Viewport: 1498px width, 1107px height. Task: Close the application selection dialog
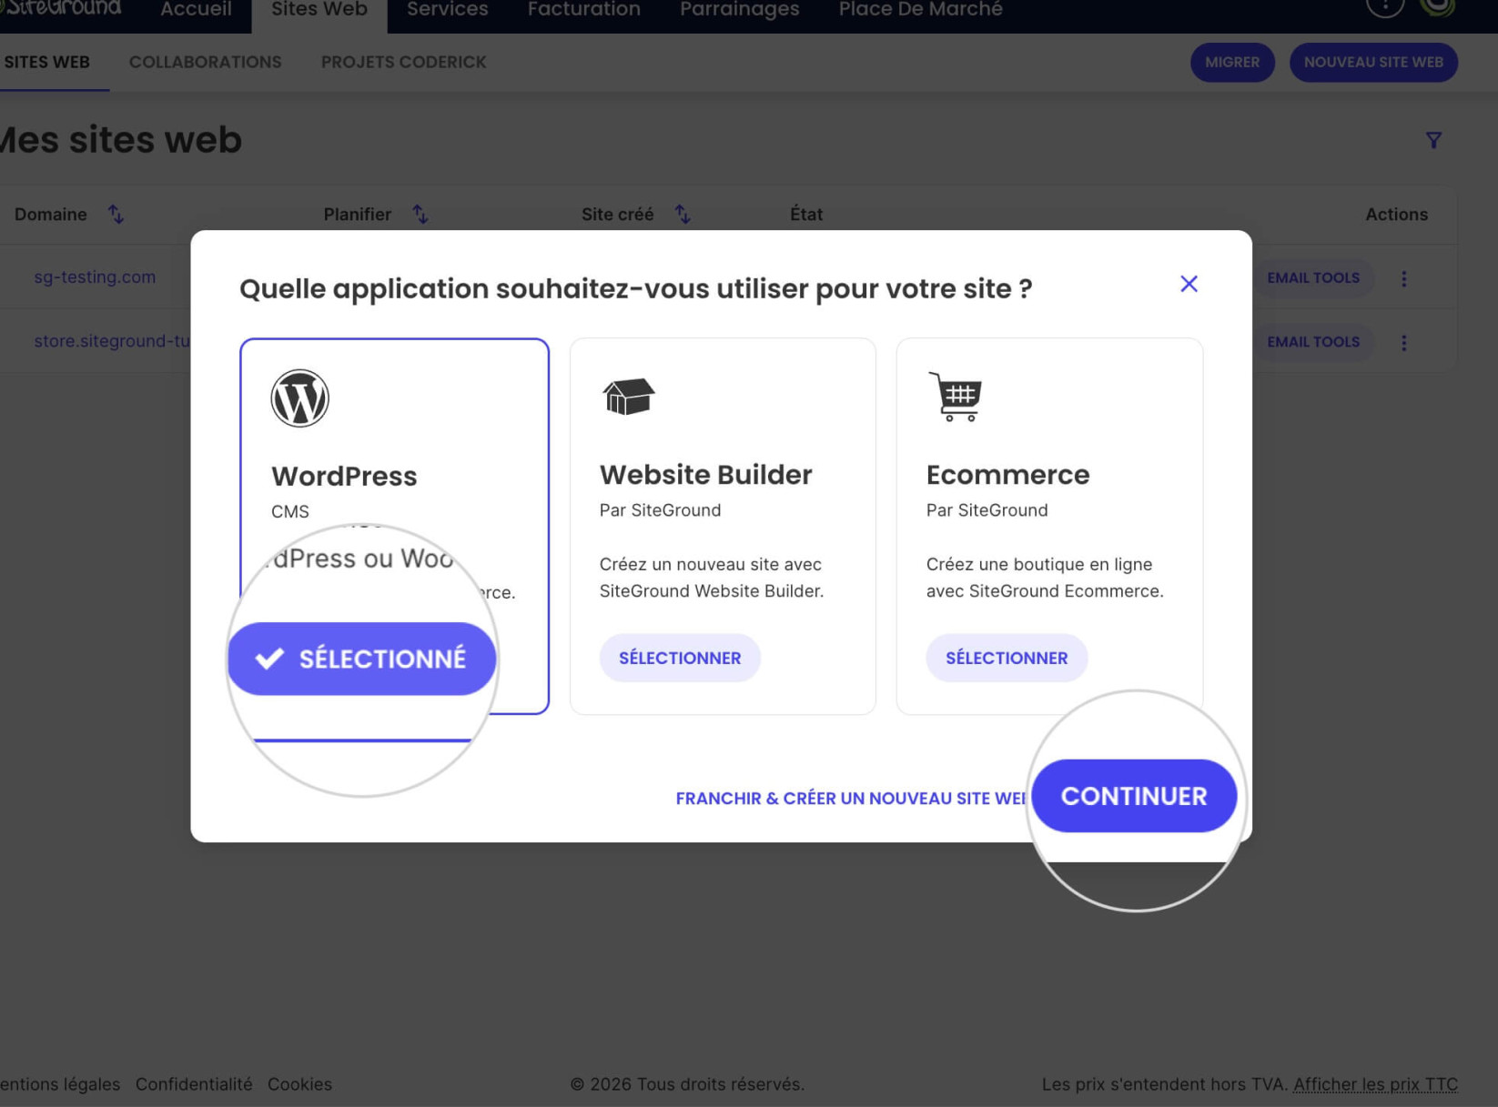1189,284
